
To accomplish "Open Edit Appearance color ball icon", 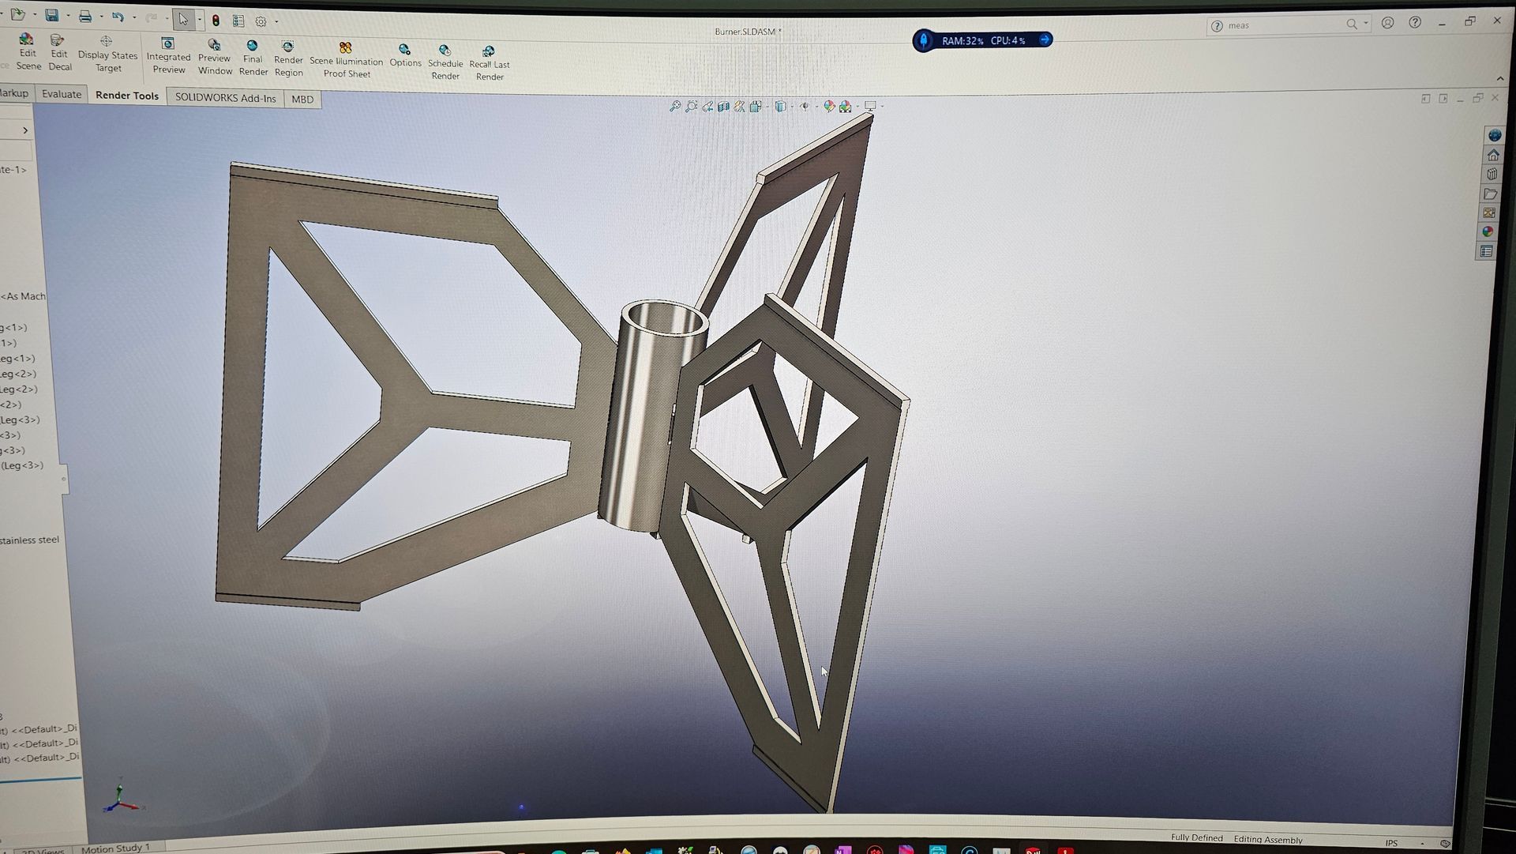I will click(x=828, y=106).
